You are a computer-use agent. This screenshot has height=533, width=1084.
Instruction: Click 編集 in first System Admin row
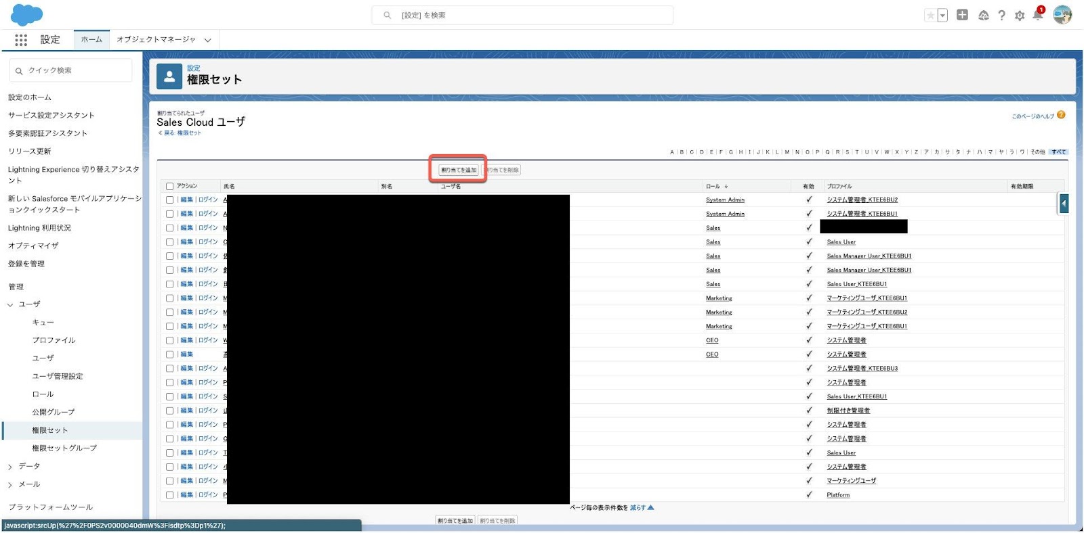[187, 200]
